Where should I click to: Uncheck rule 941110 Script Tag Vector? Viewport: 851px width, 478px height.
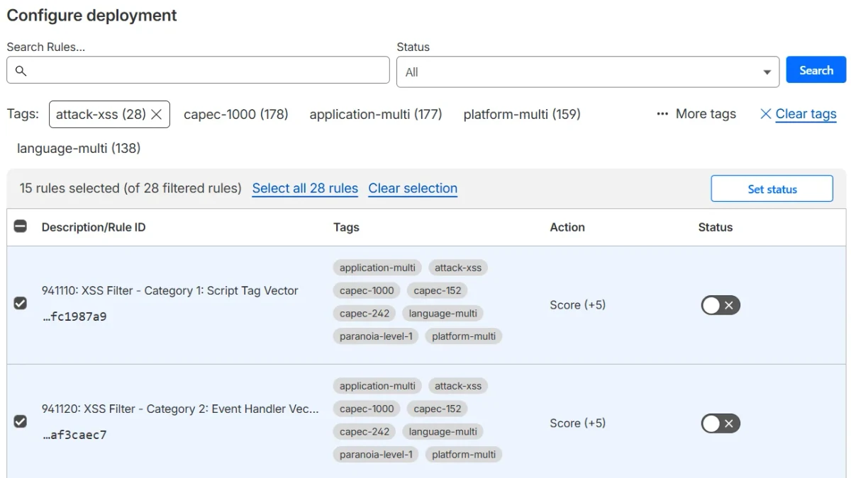click(x=21, y=303)
